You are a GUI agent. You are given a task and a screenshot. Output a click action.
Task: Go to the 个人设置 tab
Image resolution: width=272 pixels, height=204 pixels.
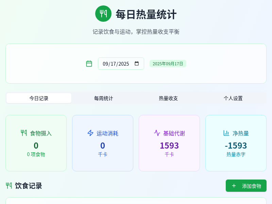233,98
